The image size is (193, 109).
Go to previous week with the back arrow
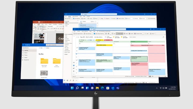click(x=77, y=37)
